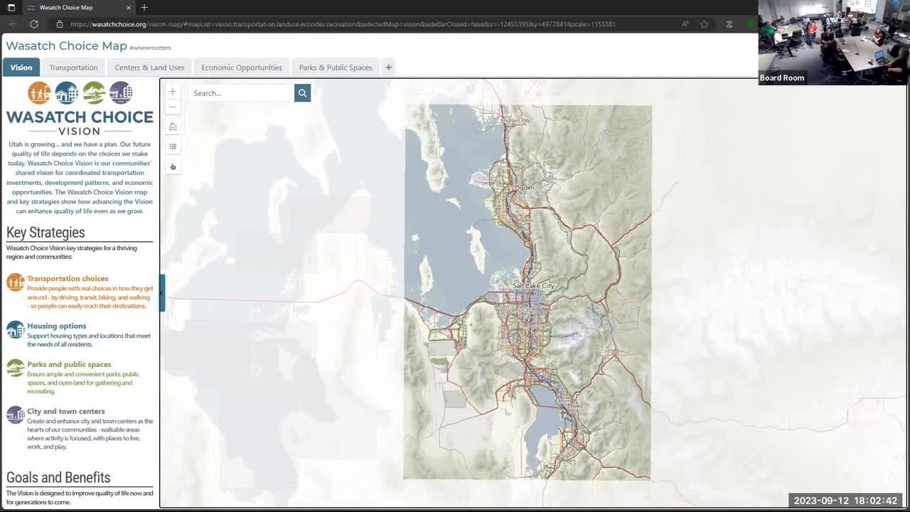Click the plus next to the map category tabs
The height and width of the screenshot is (512, 910).
tap(388, 67)
